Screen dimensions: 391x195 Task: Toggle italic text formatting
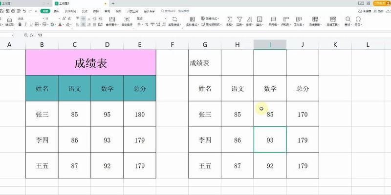tap(25, 25)
